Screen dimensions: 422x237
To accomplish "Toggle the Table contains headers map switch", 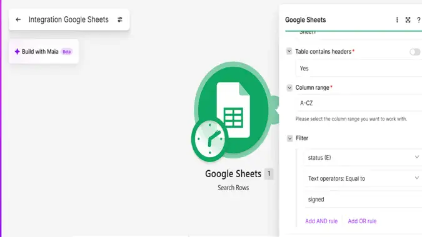I will pyautogui.click(x=414, y=52).
